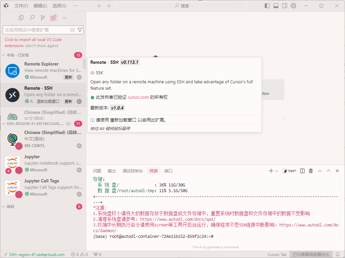Select the Jupyter Cell Tags extension row
The width and height of the screenshot is (345, 258).
tap(43, 187)
